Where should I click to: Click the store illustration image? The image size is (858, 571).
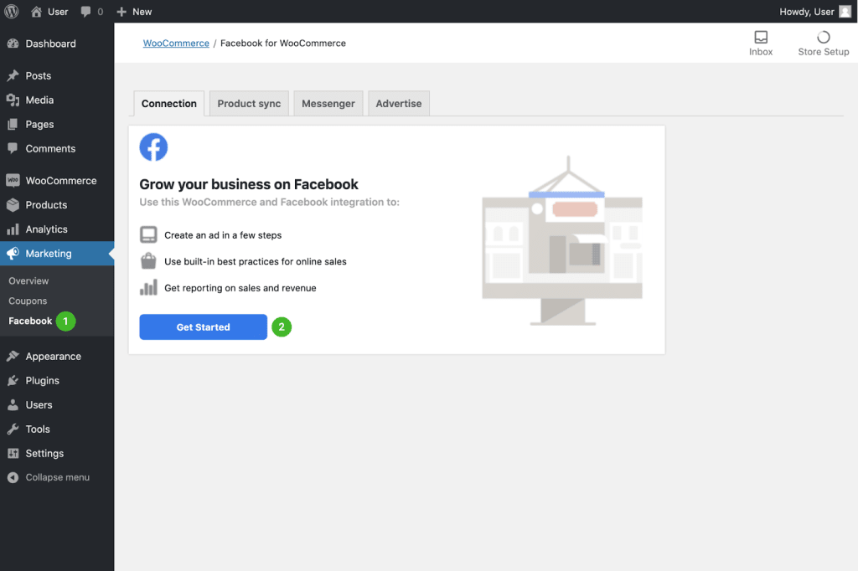coord(562,240)
